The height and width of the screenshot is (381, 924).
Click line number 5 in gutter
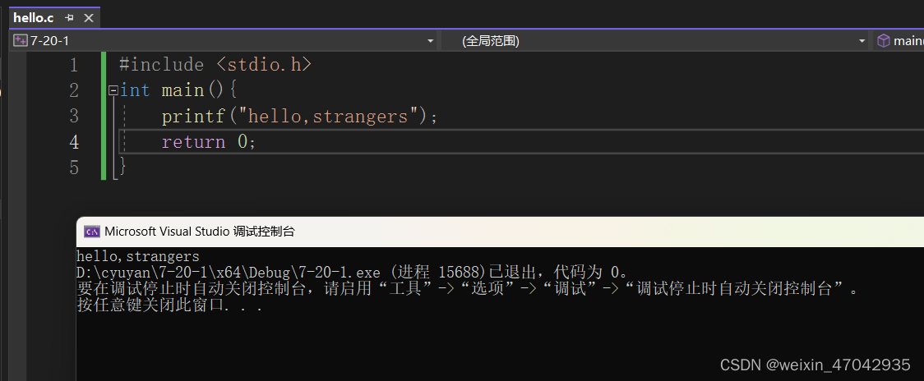click(x=74, y=168)
